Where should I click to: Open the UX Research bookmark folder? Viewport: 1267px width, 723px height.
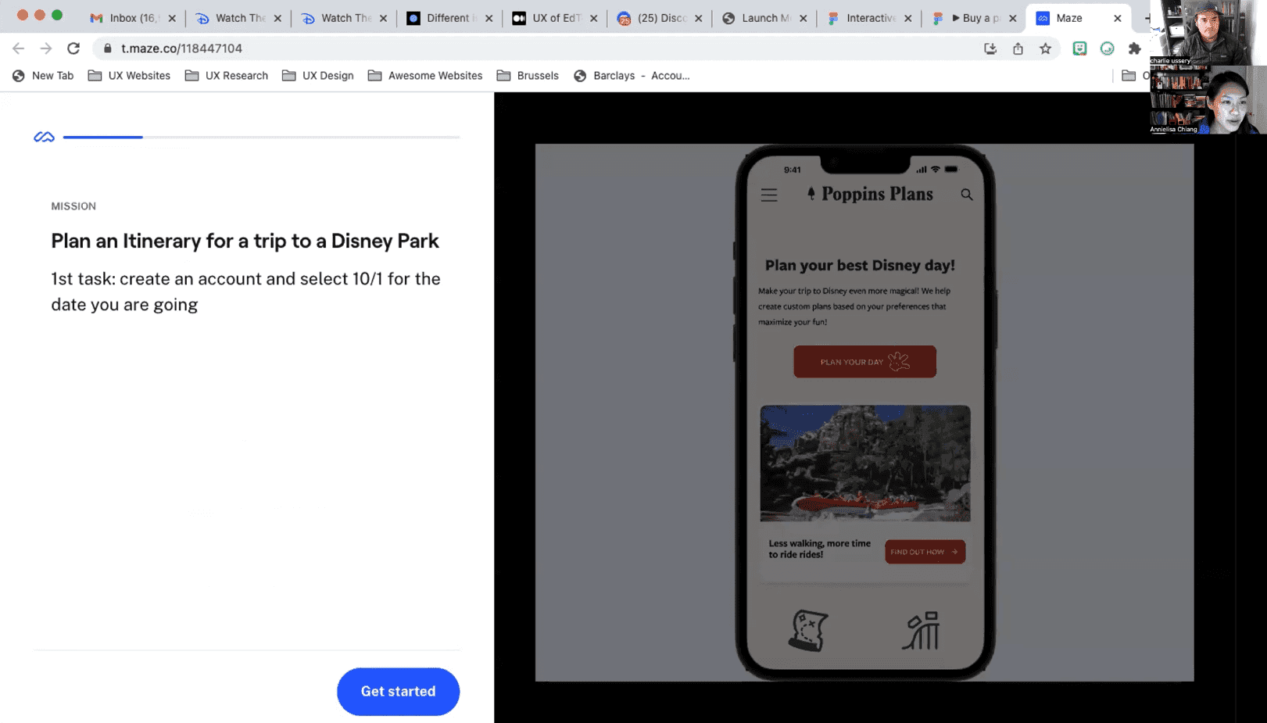226,76
